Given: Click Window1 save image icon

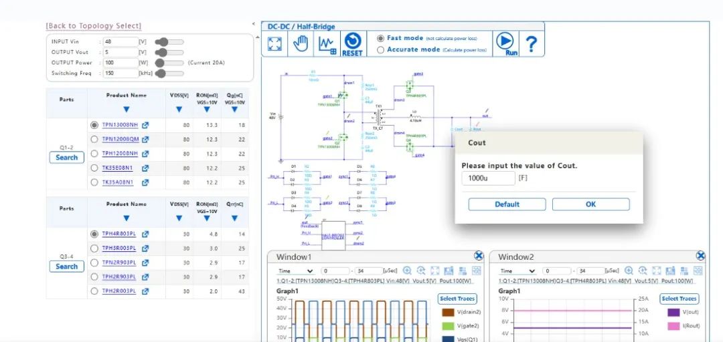Looking at the screenshot, I should click(x=449, y=271).
